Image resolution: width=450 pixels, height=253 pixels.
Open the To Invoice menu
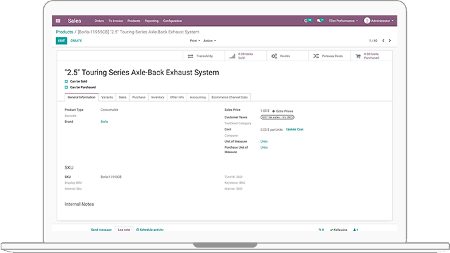coord(115,21)
